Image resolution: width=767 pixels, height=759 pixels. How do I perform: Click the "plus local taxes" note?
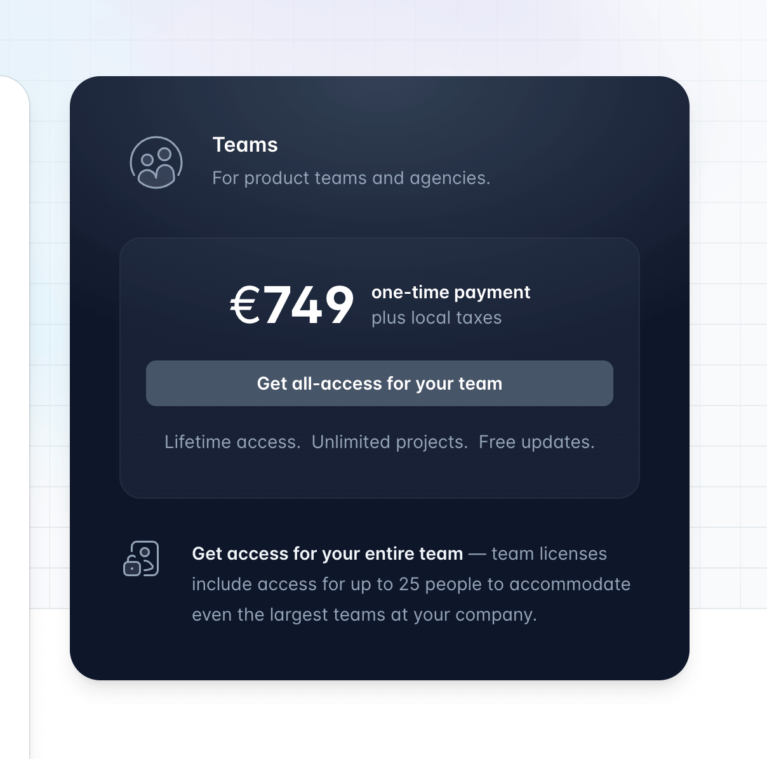437,318
